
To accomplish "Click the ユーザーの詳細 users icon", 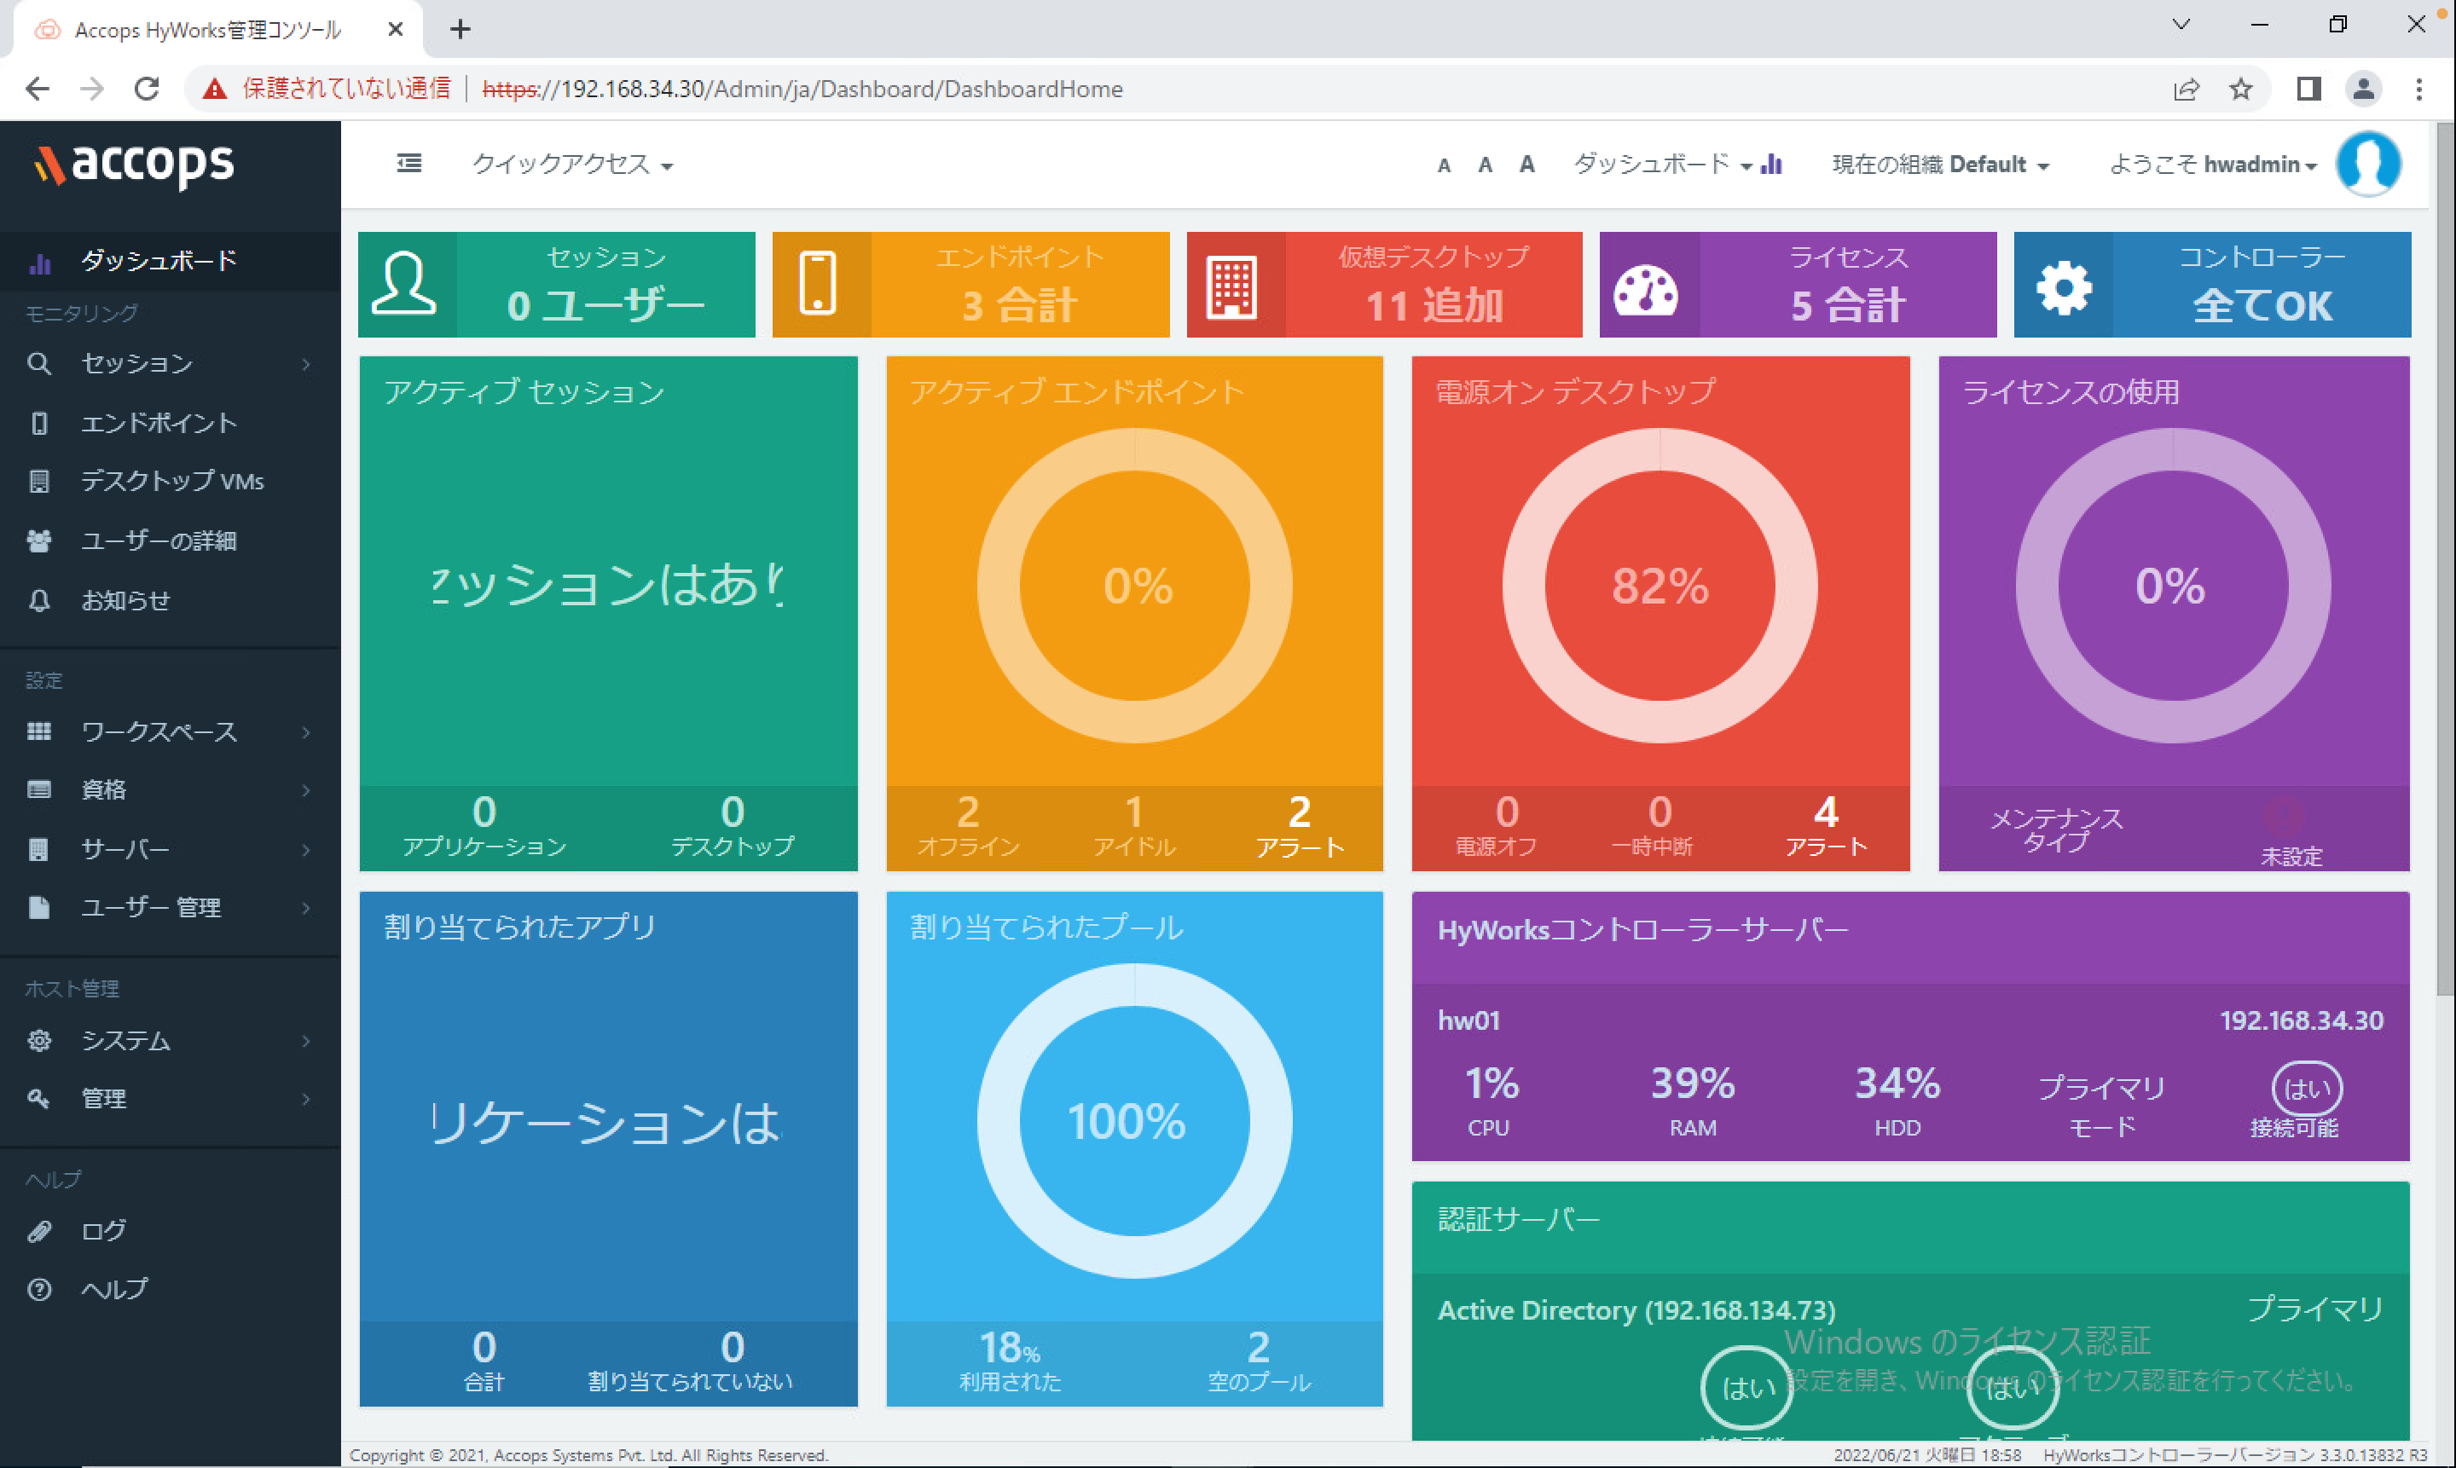I will pyautogui.click(x=38, y=541).
